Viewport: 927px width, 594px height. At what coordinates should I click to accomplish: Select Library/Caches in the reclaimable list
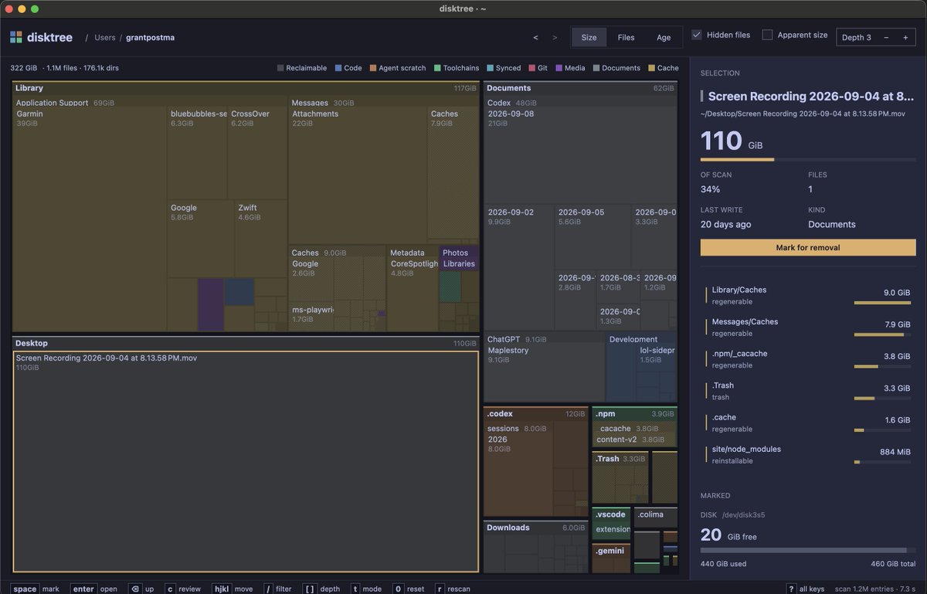(808, 296)
